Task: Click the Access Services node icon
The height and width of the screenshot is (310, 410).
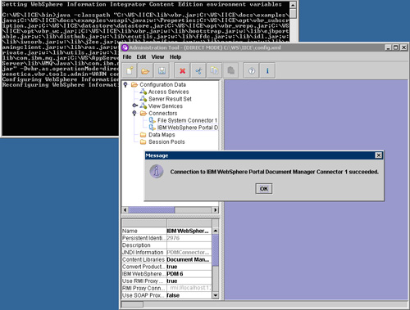Action: tap(143, 92)
